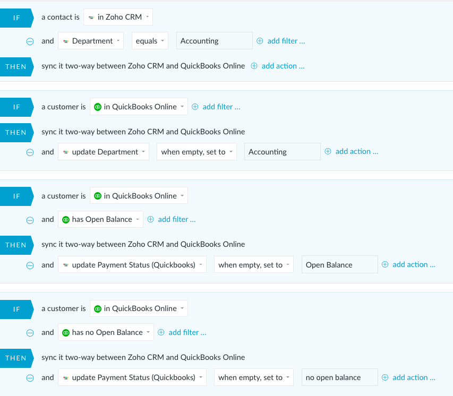
Task: Click 'add filter ...' after Accounting filter value
Action: point(286,41)
